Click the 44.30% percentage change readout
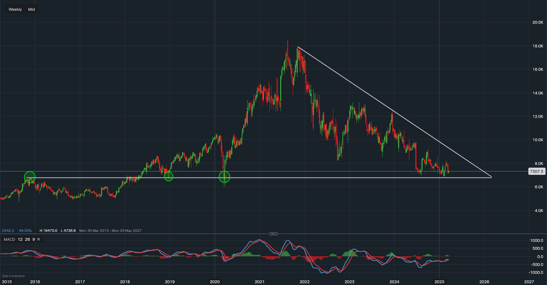The height and width of the screenshot is (285, 547). (26, 230)
